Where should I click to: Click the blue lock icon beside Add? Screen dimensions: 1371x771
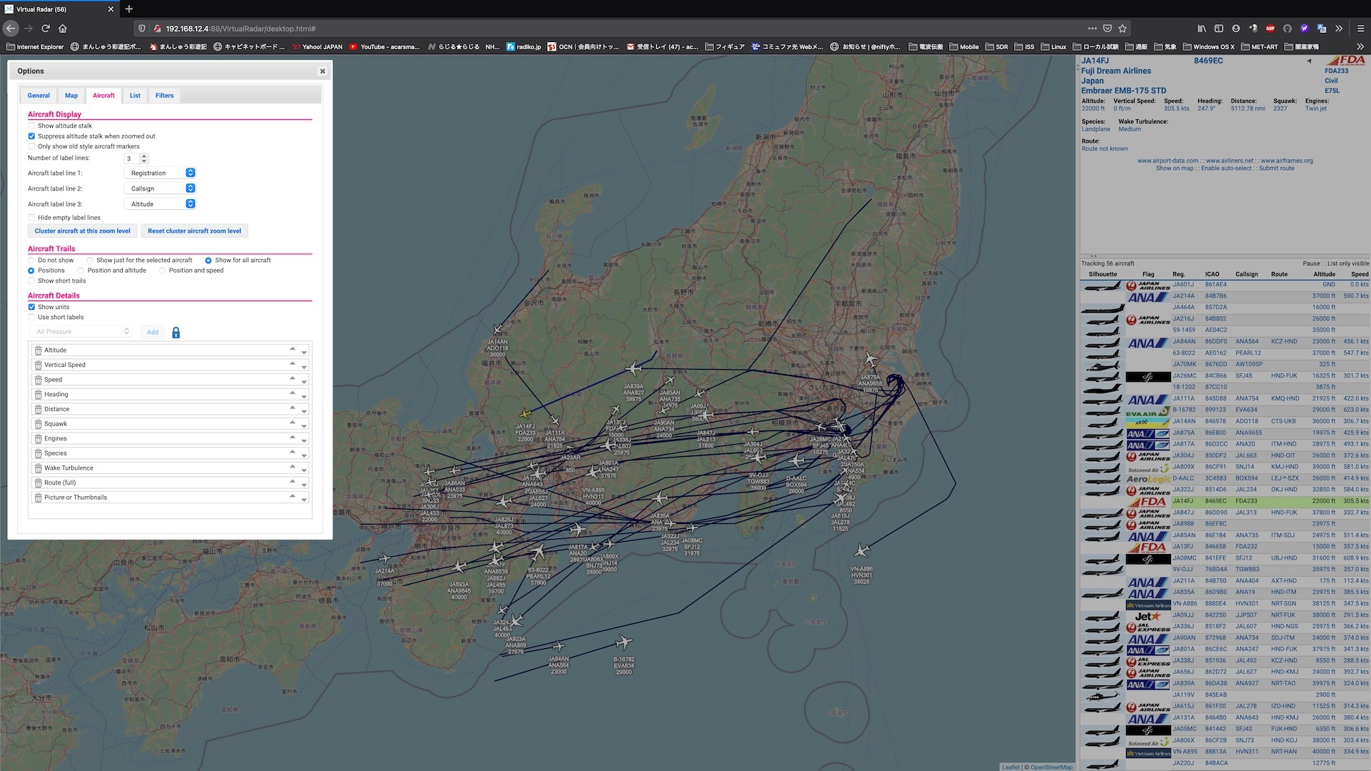point(176,333)
